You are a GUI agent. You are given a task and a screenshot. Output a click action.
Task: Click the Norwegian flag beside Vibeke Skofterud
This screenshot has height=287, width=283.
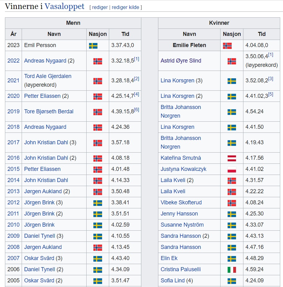click(x=232, y=203)
